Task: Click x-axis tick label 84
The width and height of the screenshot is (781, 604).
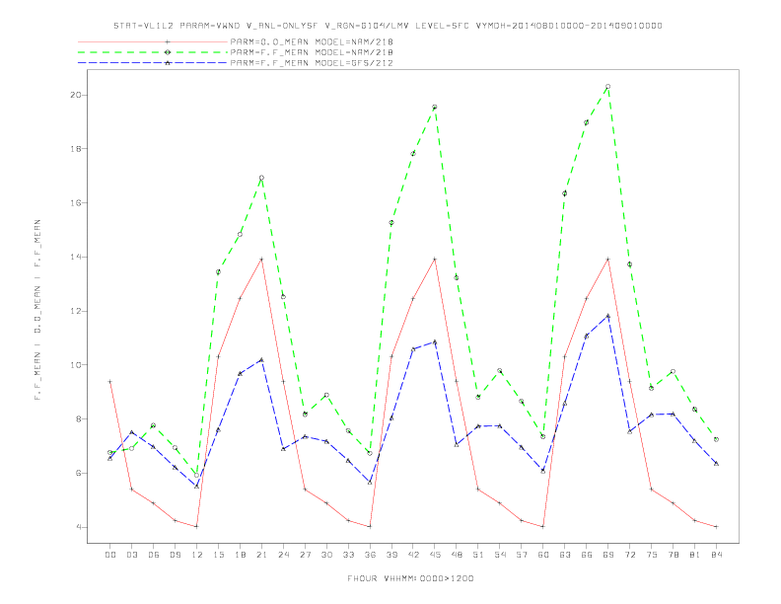Action: (x=716, y=555)
